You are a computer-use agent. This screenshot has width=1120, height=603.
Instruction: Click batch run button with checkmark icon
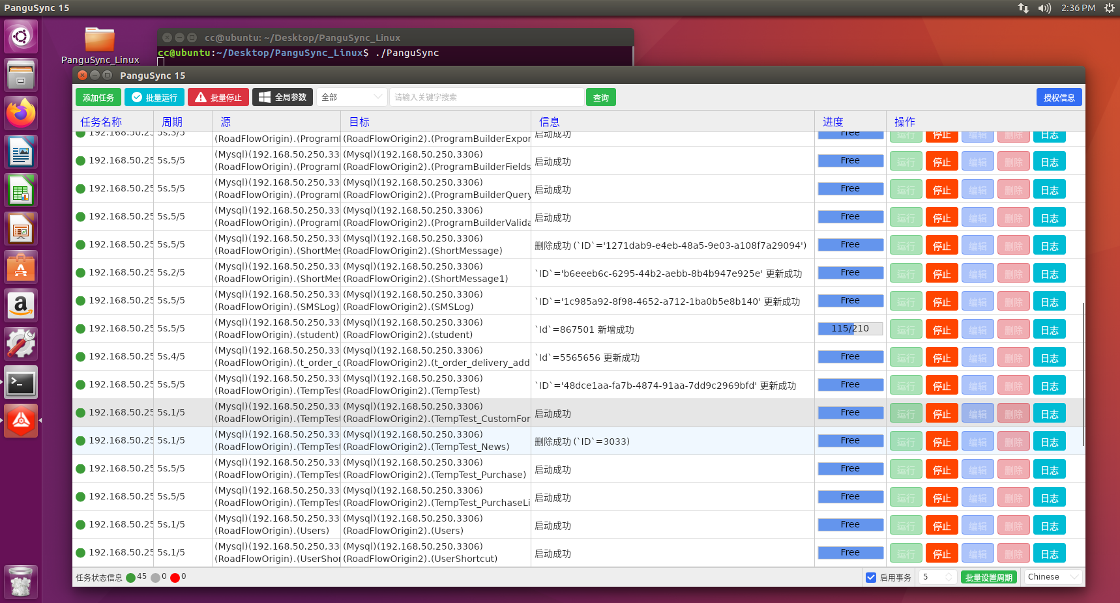click(x=155, y=97)
